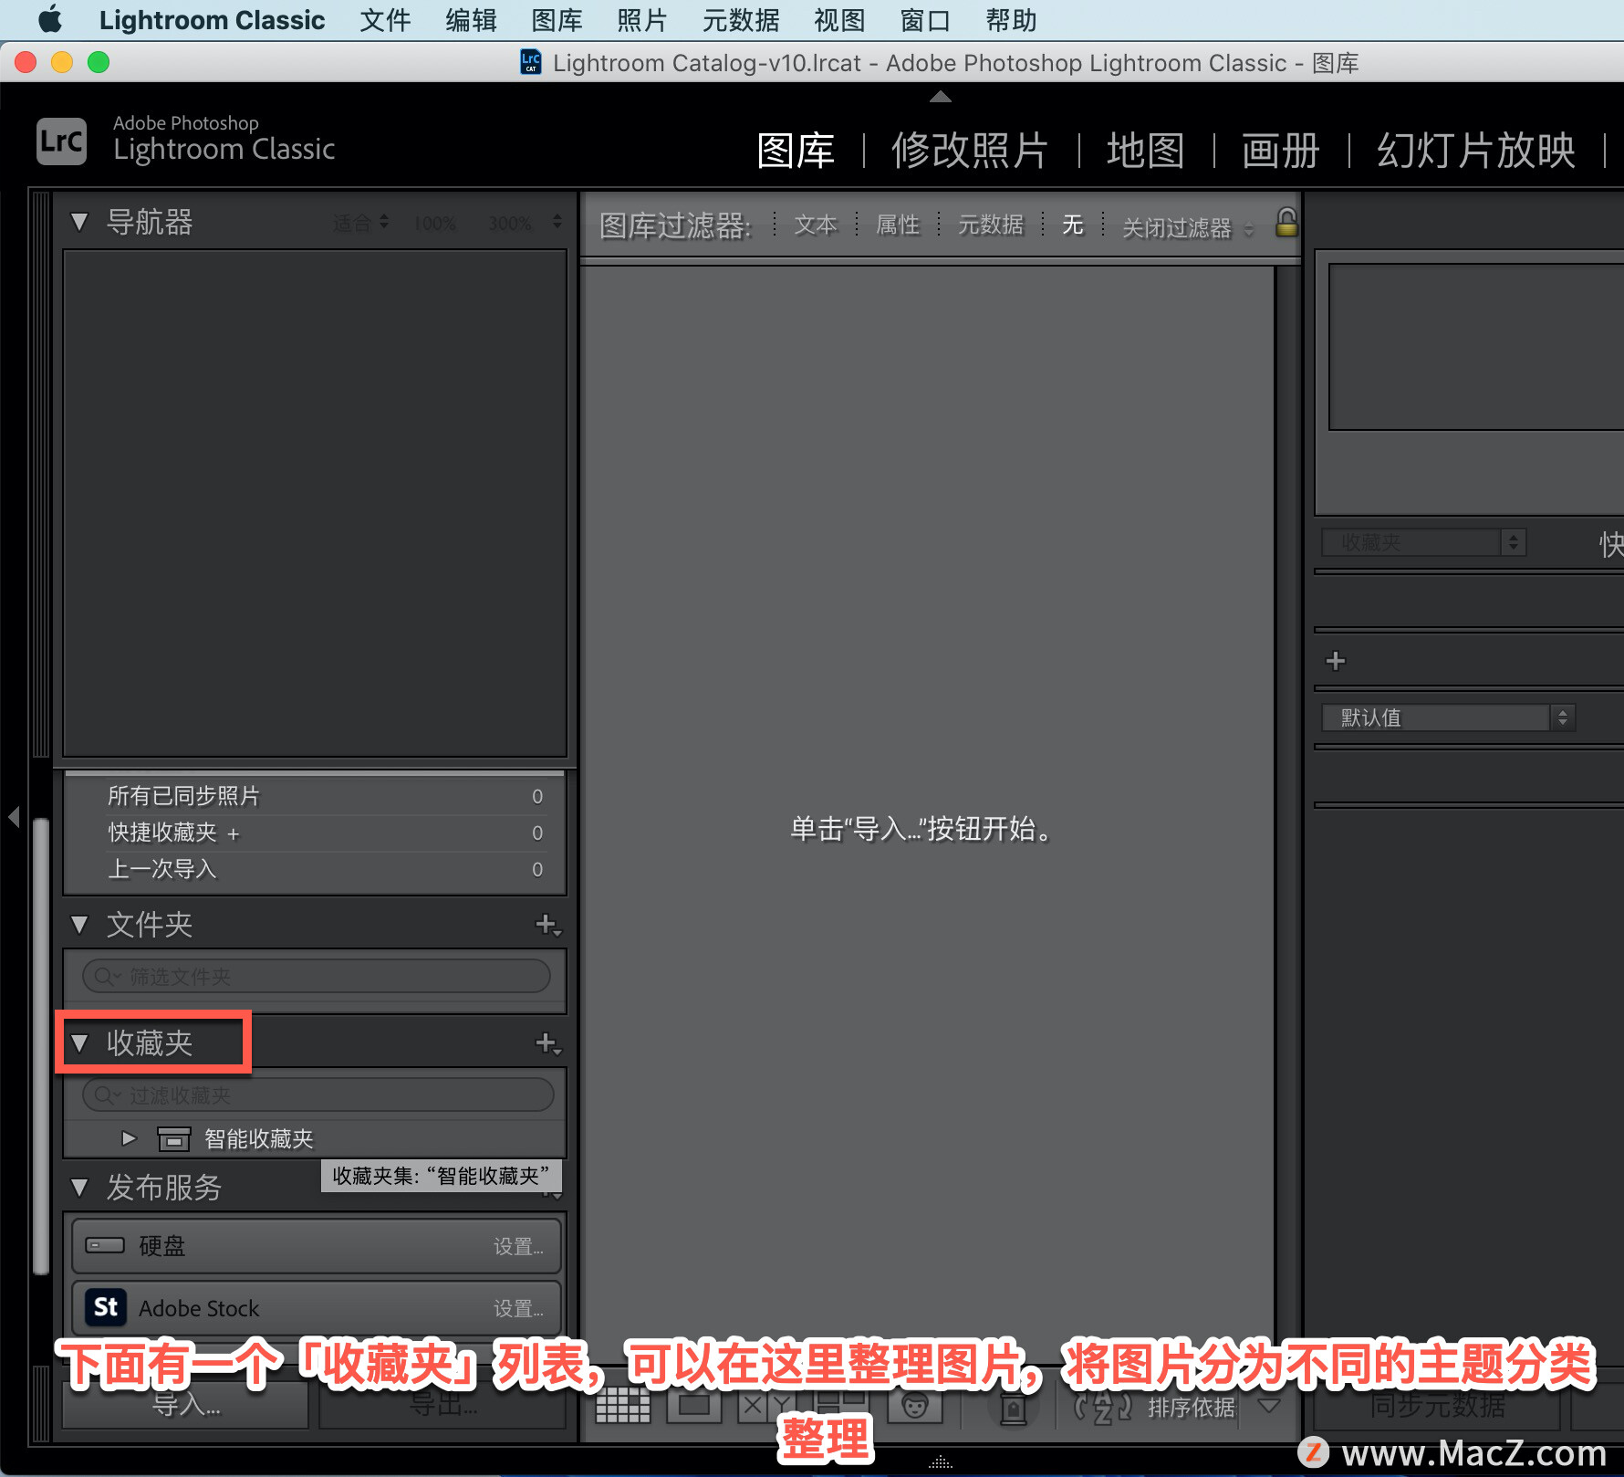Collapse the 导航器 panel
The width and height of the screenshot is (1624, 1477).
(79, 222)
